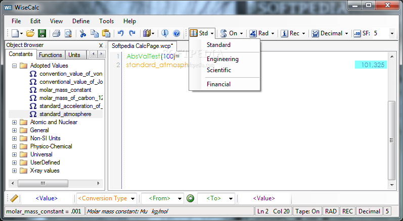This screenshot has height=221, width=403.
Task: Click the ruler unit conversion icon
Action: [x=14, y=198]
